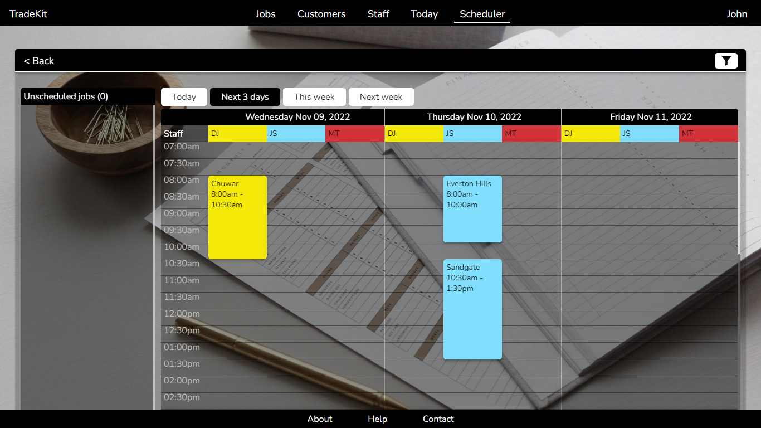Viewport: 761px width, 428px height.
Task: Go to the Jobs page
Action: click(x=266, y=14)
